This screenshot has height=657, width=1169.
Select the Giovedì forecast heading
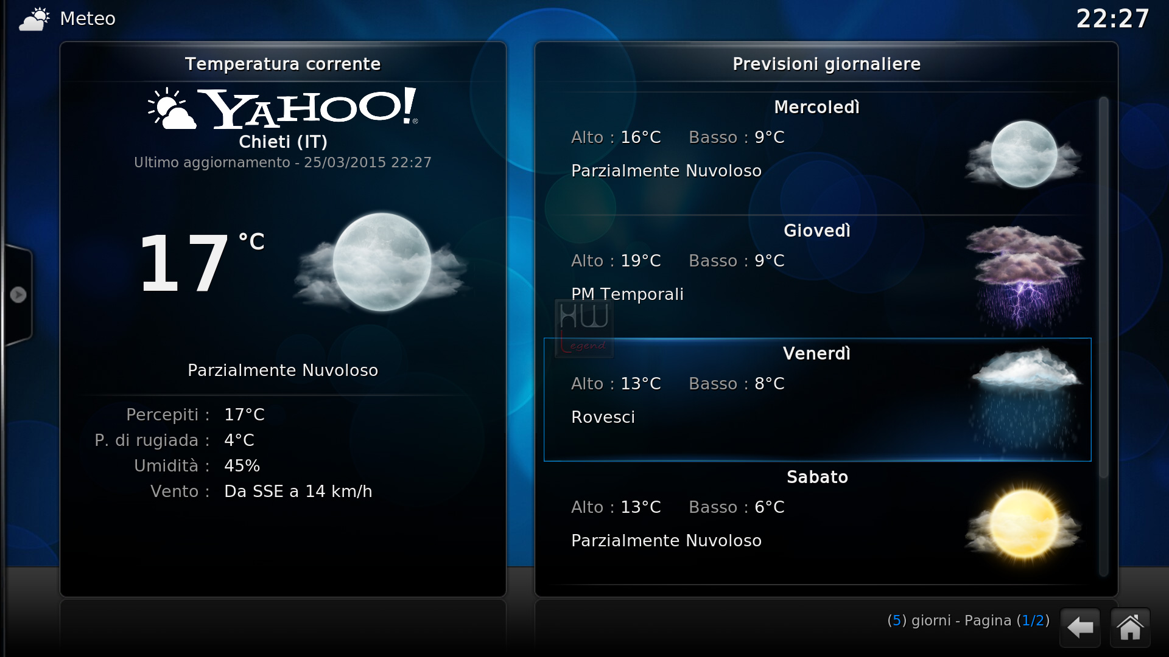click(x=816, y=231)
